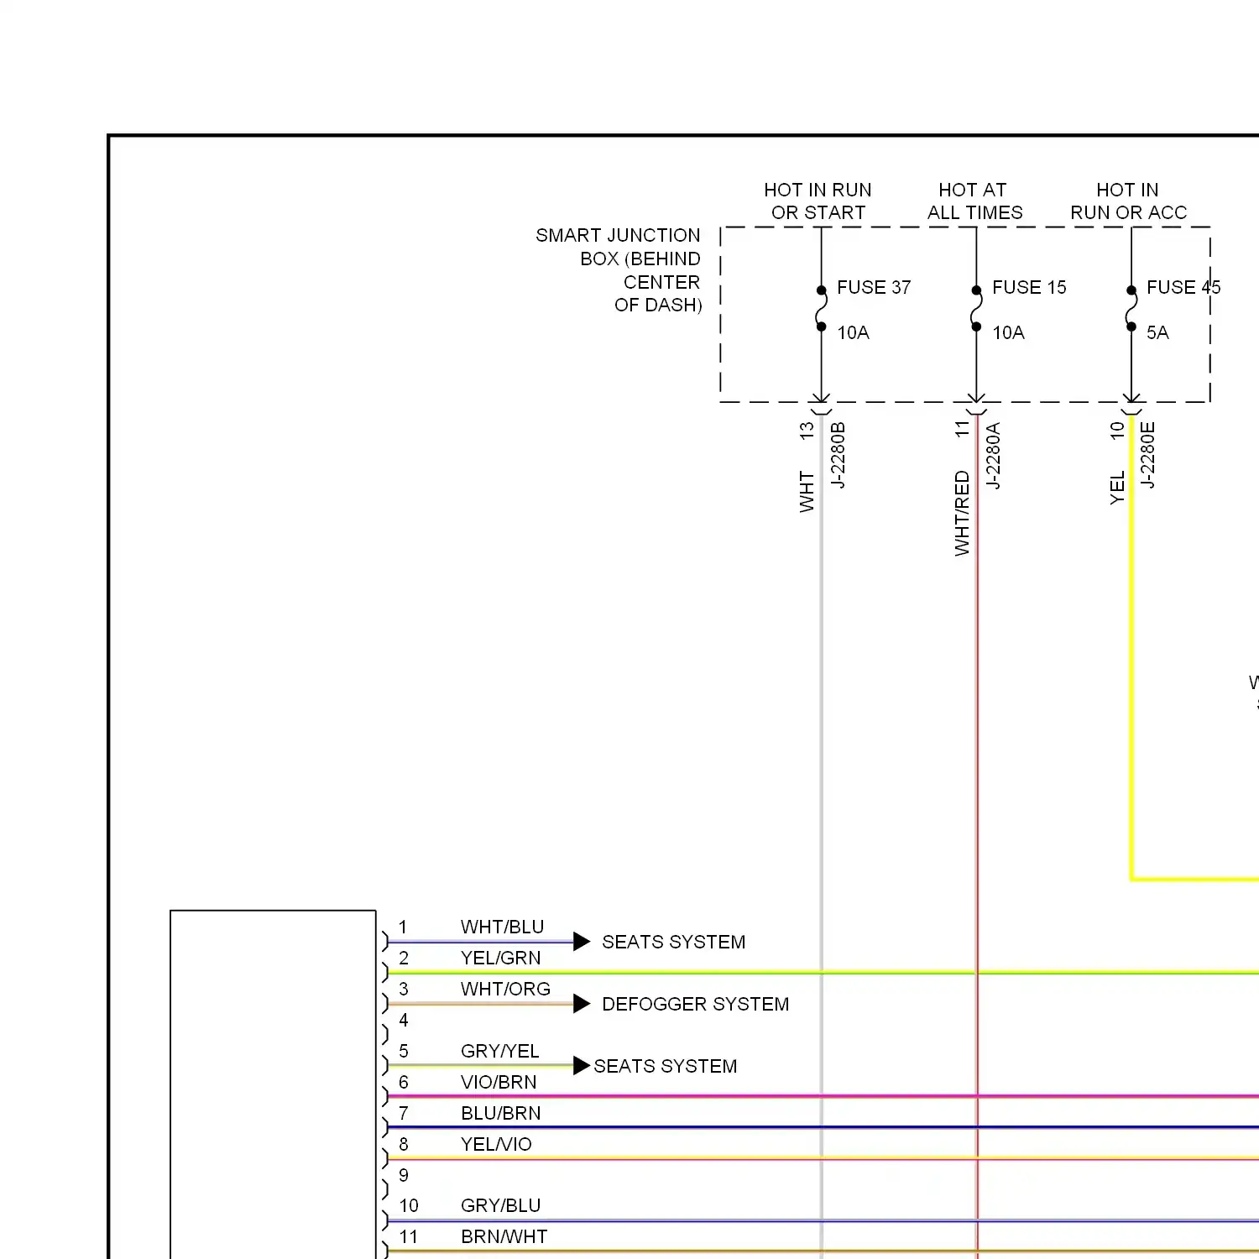Click the FUSE 37 label
This screenshot has height=1259, width=1259.
873,288
